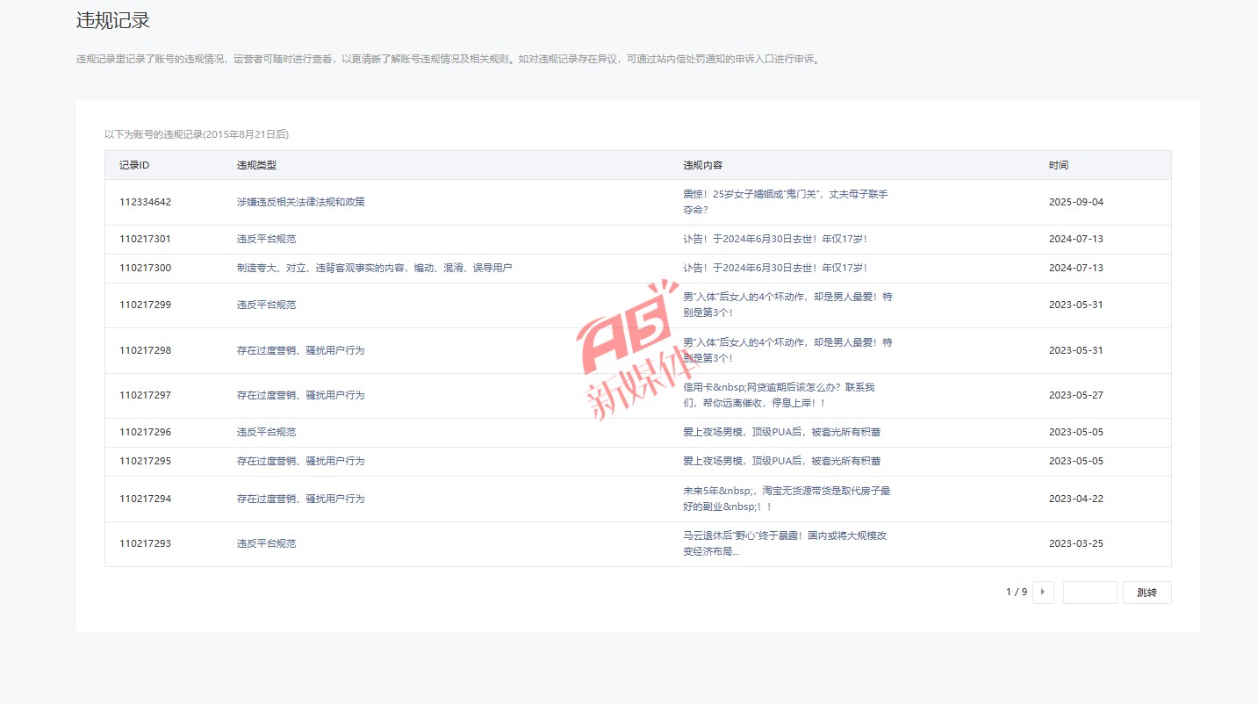This screenshot has width=1258, height=704.
Task: Click the next page arrow icon
Action: coord(1043,593)
